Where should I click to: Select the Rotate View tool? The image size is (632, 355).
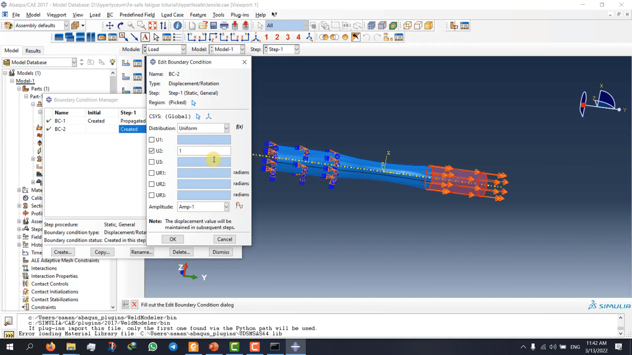[120, 26]
